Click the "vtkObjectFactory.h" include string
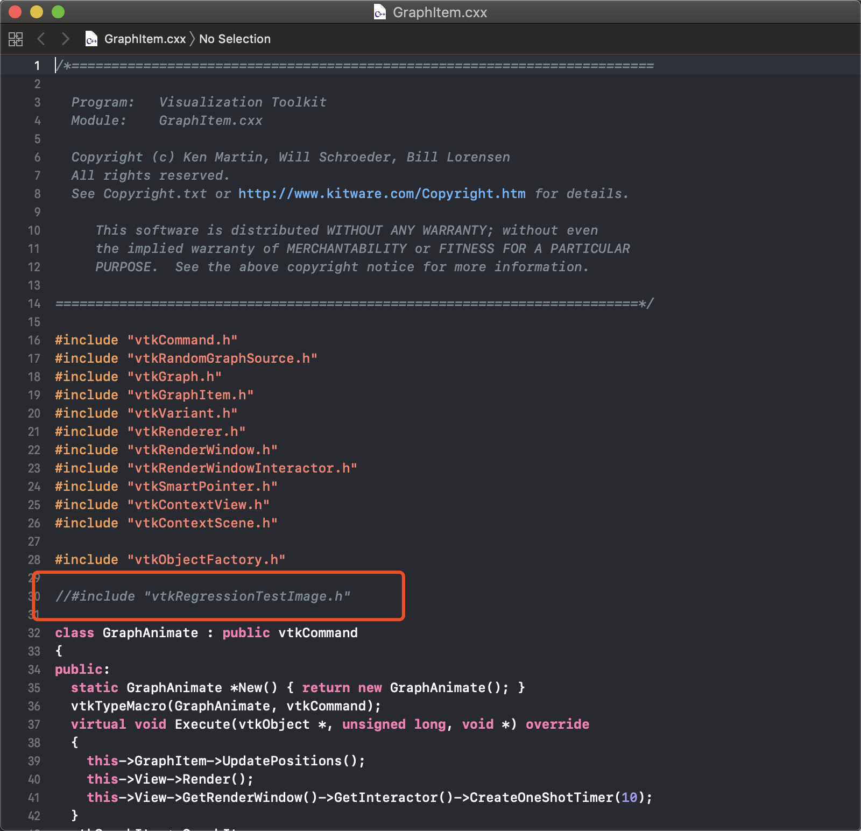861x831 pixels. (x=206, y=560)
